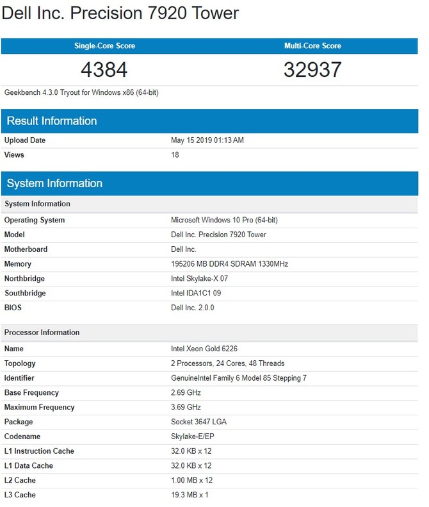The width and height of the screenshot is (429, 507).
Task: Select the Model value Dell Inc. Precision 7920 Tower
Action: click(x=218, y=235)
